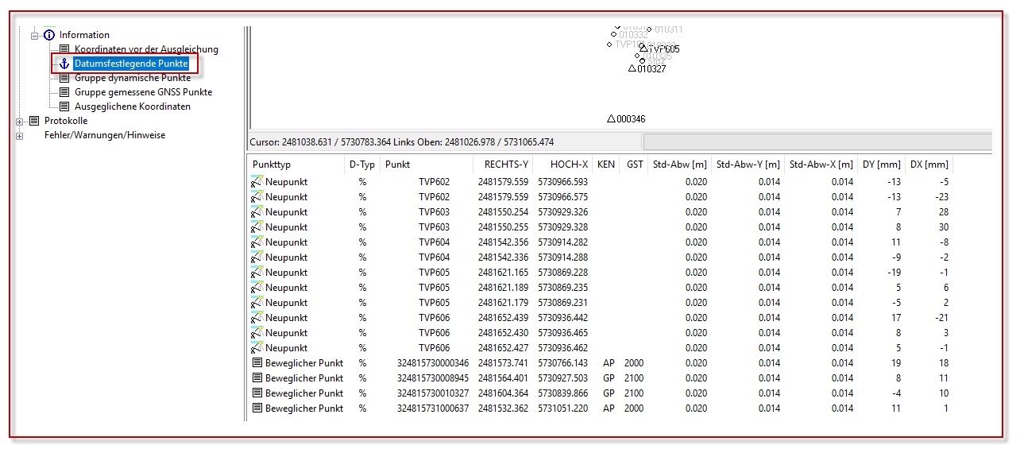
Task: Click Beweglicher Punkt icon for point 324815731000637
Action: pyautogui.click(x=257, y=408)
